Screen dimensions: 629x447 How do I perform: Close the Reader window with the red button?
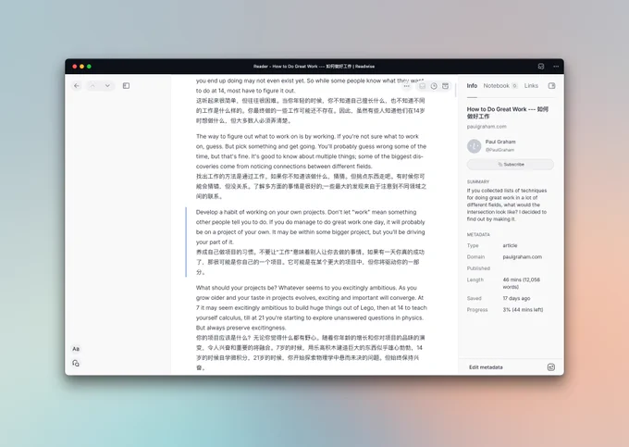75,67
